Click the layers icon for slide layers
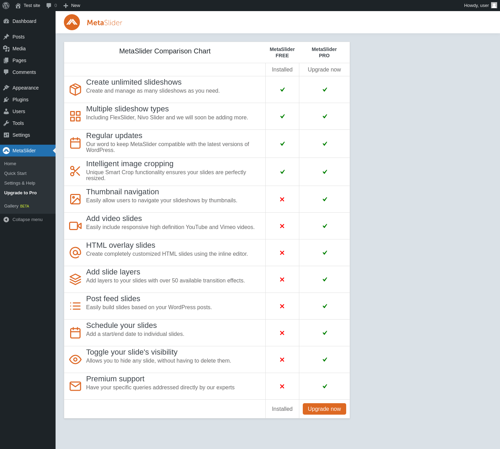 [75, 279]
